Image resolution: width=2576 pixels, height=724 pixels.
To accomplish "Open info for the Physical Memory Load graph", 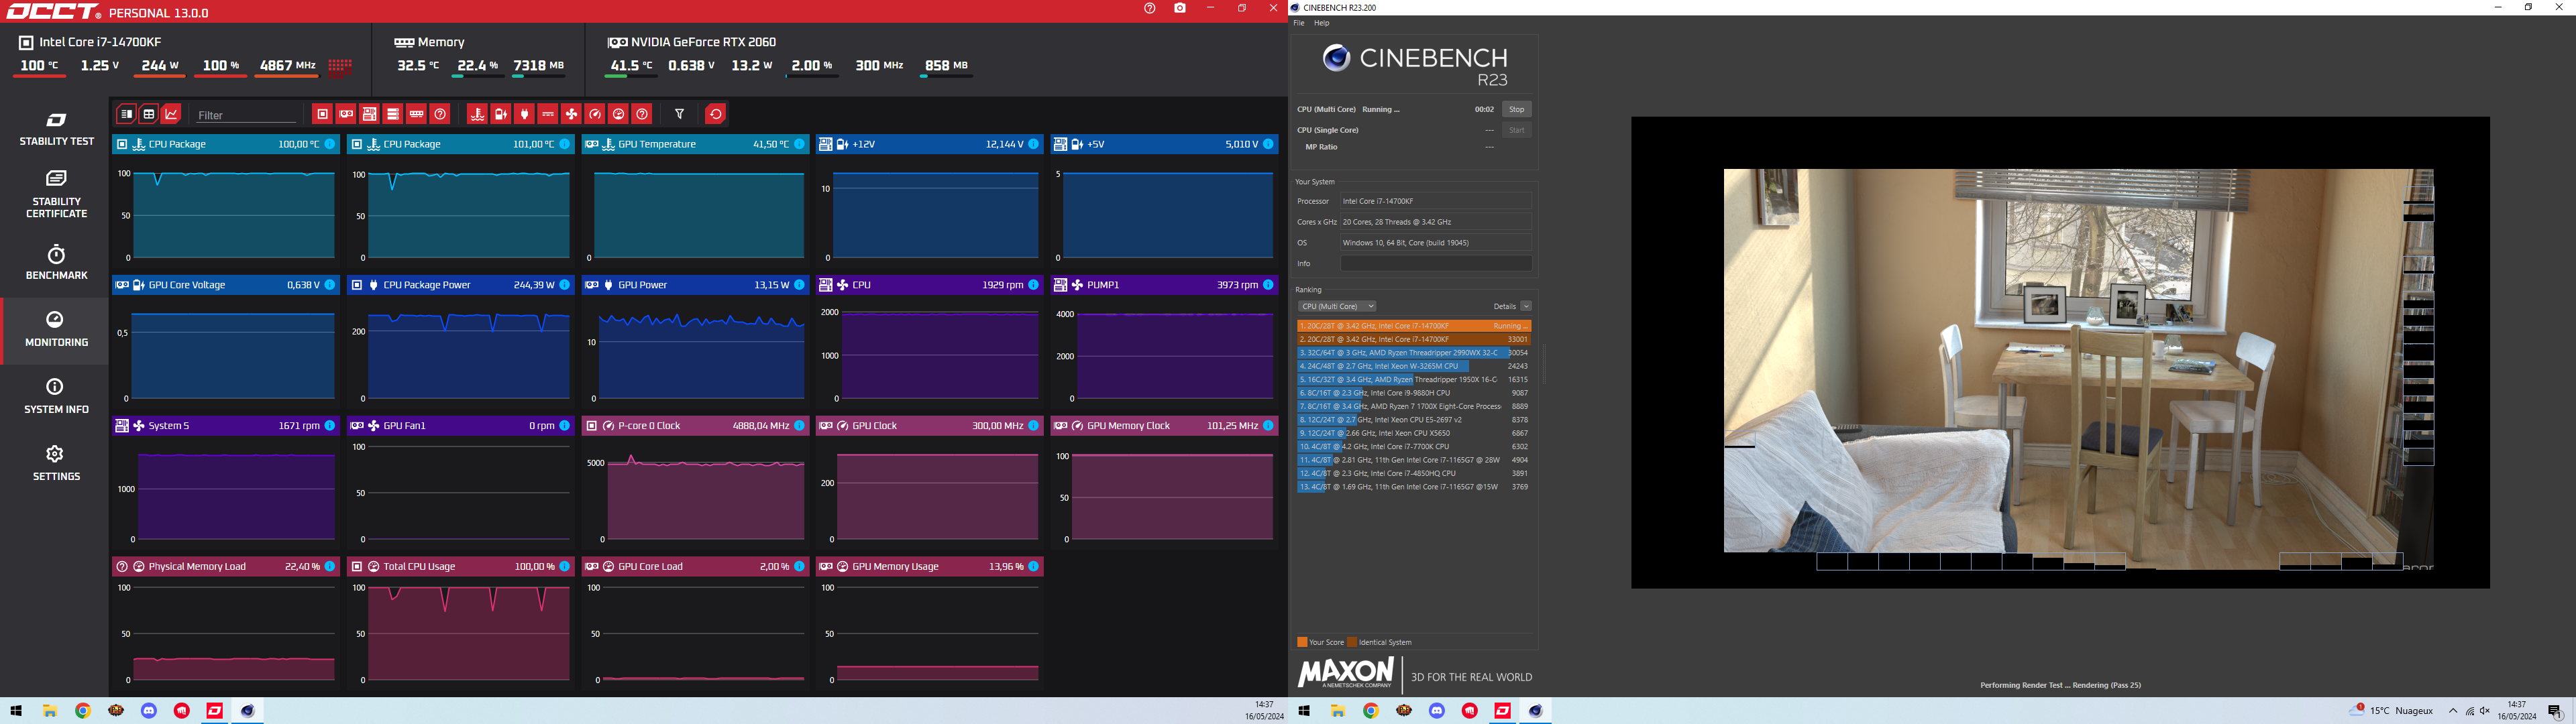I will [x=330, y=567].
